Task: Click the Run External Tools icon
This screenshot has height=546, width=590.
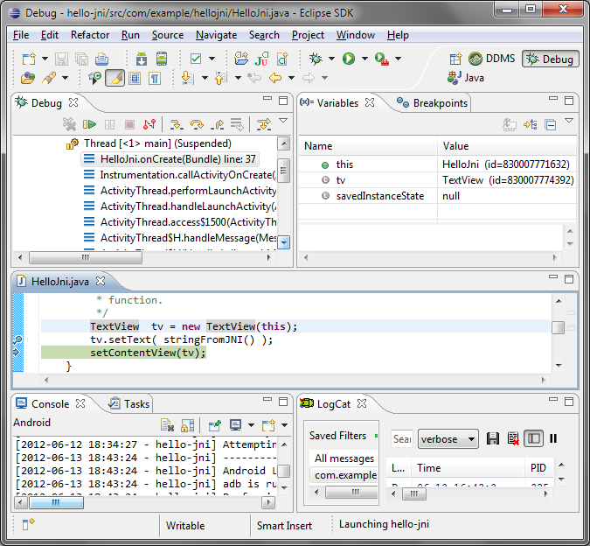Action: tap(382, 59)
